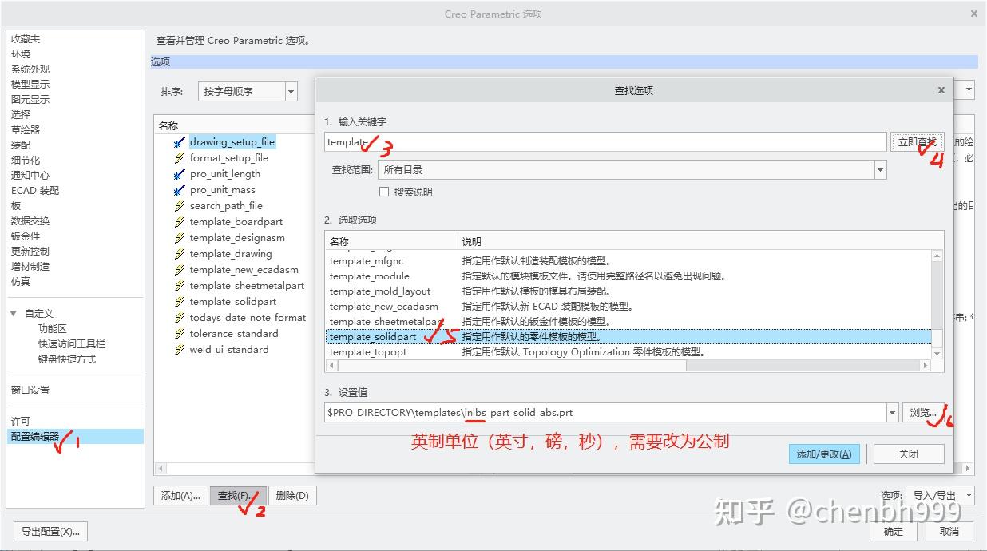Click the blue asterisk icon beside pro_unit_mass
Viewport: 987px width, 551px height.
tap(180, 190)
